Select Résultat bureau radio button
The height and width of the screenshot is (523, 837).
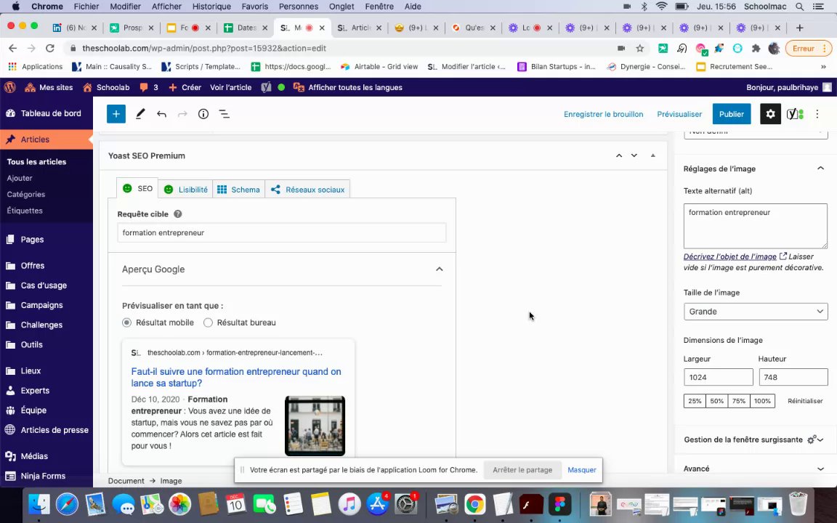coord(209,323)
